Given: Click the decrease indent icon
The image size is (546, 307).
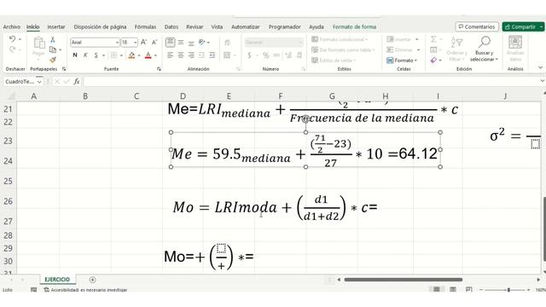Looking at the screenshot, I should [201, 55].
